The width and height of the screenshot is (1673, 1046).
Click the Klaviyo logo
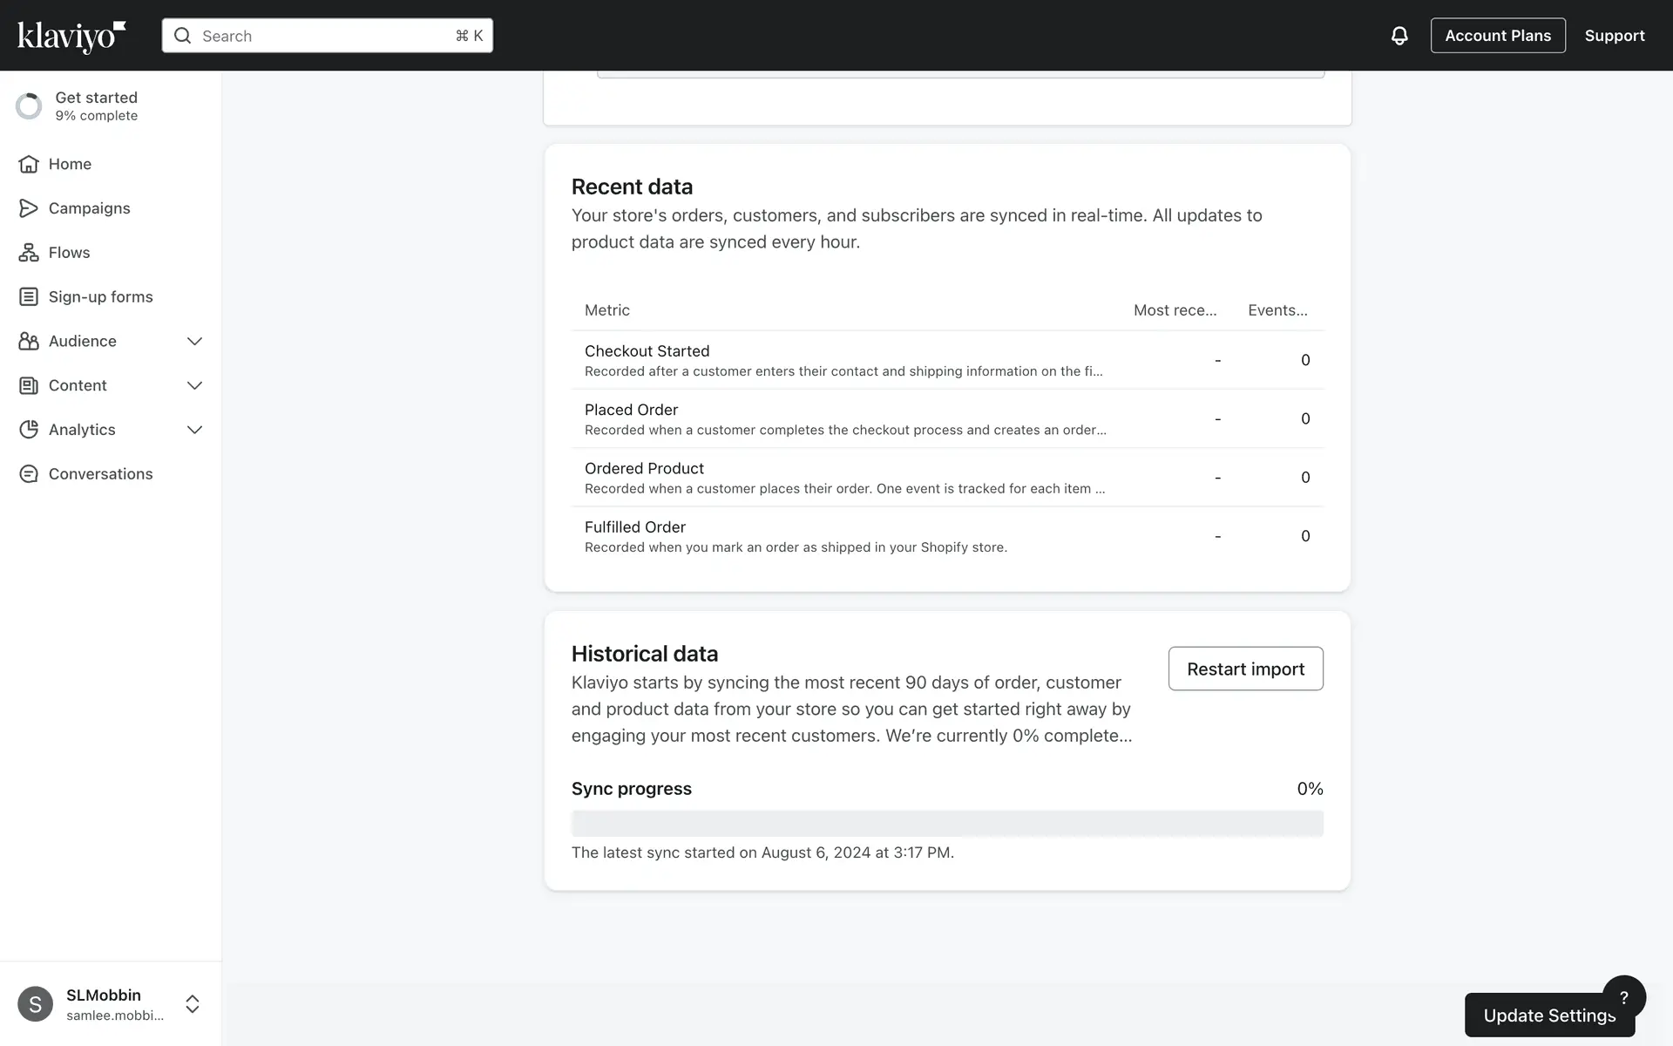tap(71, 37)
